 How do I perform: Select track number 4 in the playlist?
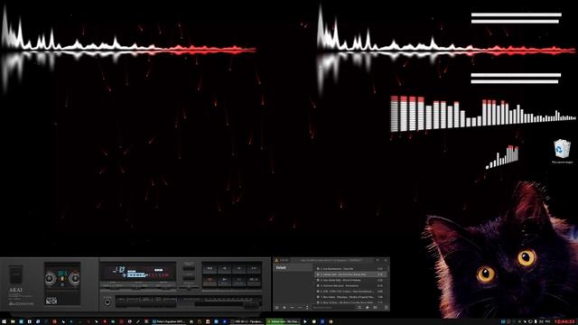pos(350,280)
